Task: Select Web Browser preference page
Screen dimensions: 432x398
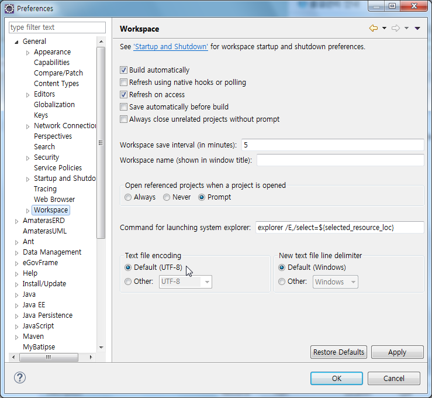Action: (x=54, y=200)
